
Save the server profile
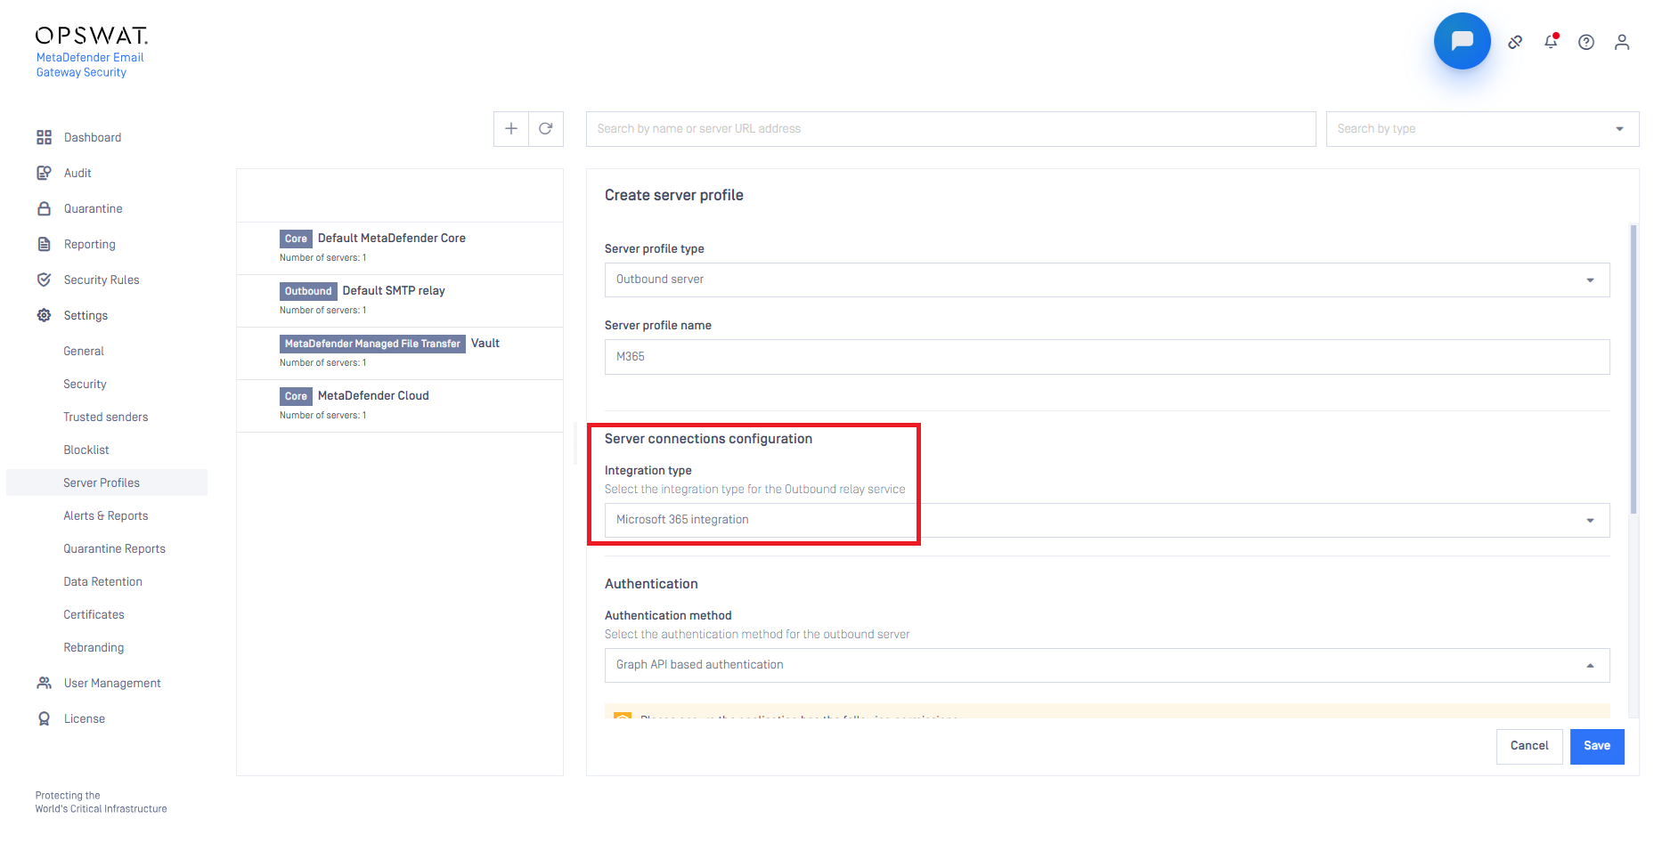click(1596, 746)
